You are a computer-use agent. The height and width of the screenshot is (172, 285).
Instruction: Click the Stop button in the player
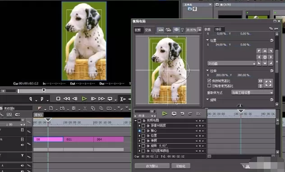coord(58,99)
